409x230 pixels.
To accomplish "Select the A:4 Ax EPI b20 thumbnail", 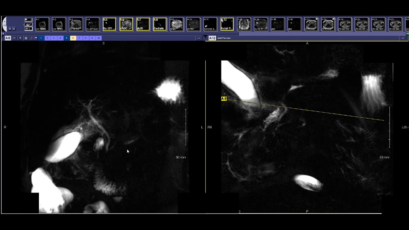I will point(93,24).
